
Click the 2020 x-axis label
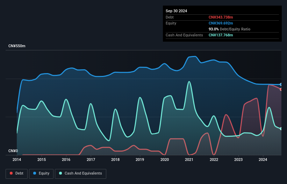point(165,160)
